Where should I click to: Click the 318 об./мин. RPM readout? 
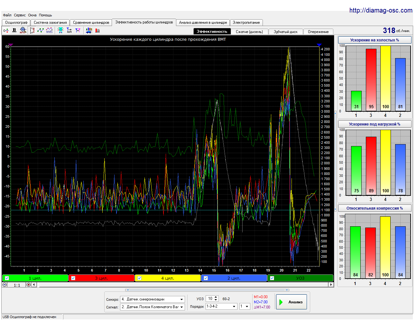[x=396, y=30]
